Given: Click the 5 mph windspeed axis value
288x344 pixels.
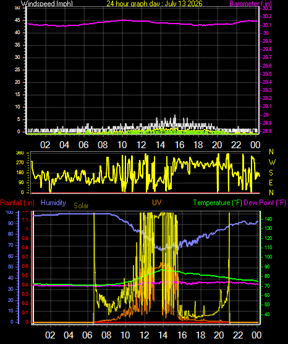Looking at the screenshot, I should click(19, 120).
